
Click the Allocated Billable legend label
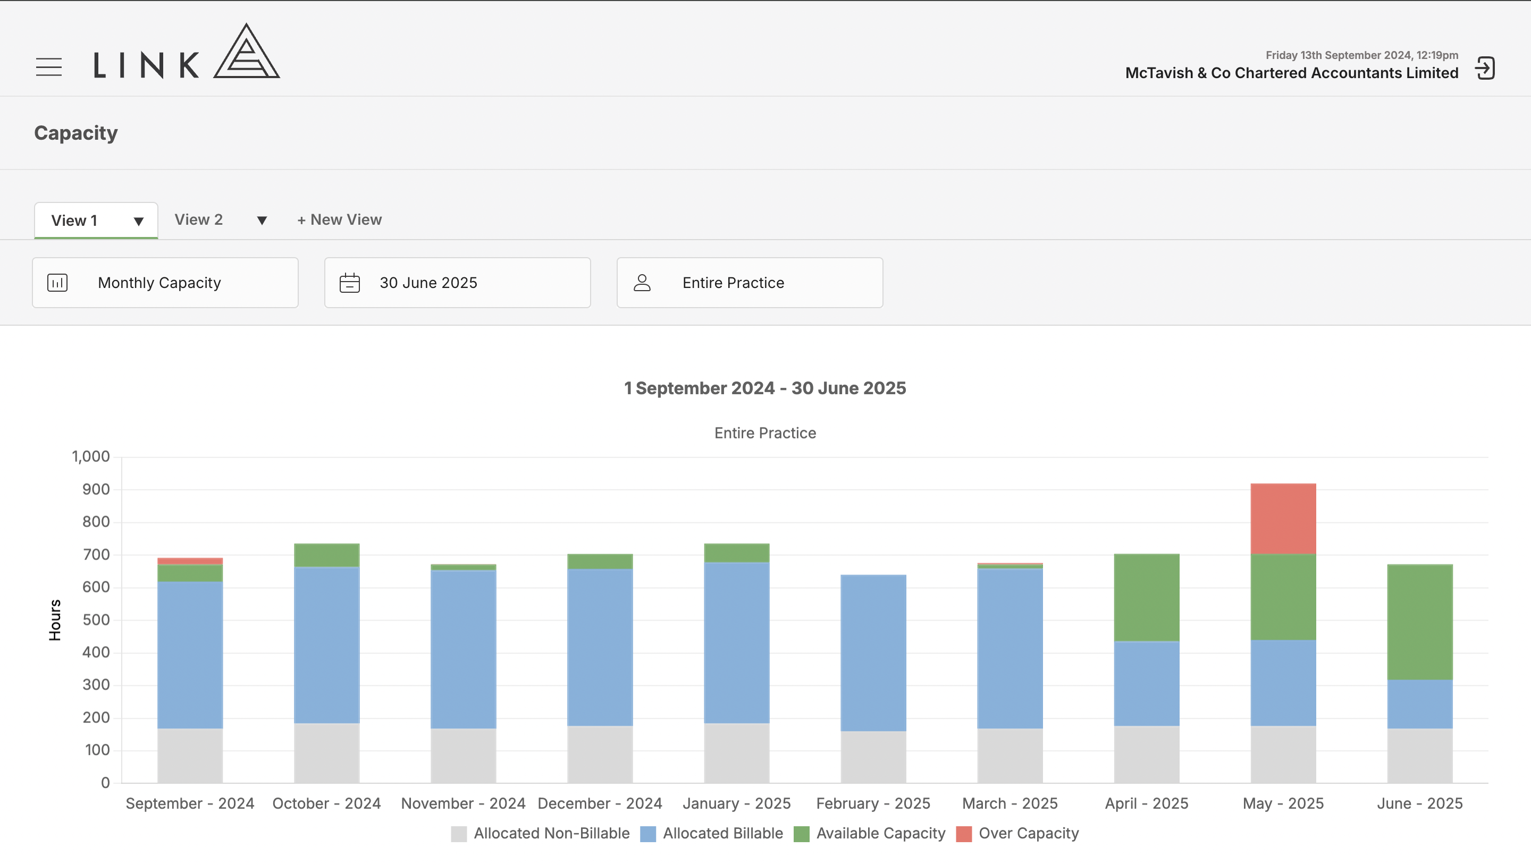pos(723,834)
